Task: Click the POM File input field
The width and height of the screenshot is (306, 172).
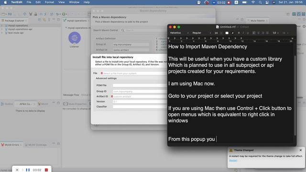Action: pyautogui.click(x=140, y=86)
